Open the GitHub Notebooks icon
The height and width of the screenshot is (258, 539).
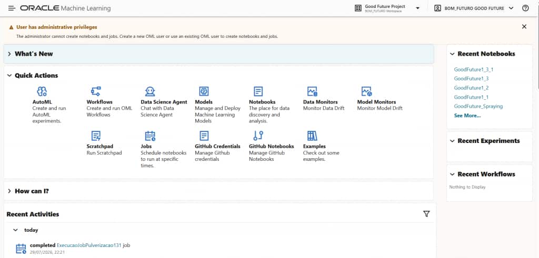[258, 136]
